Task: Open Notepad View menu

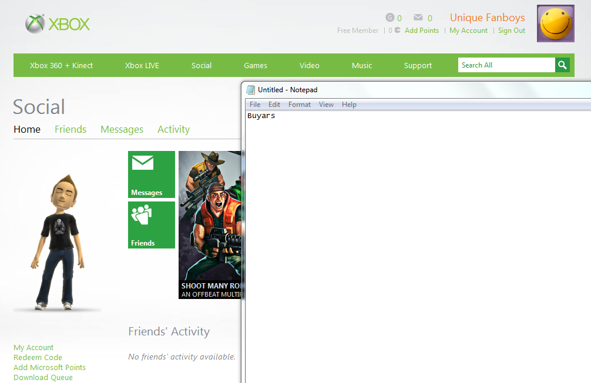Action: (x=326, y=105)
